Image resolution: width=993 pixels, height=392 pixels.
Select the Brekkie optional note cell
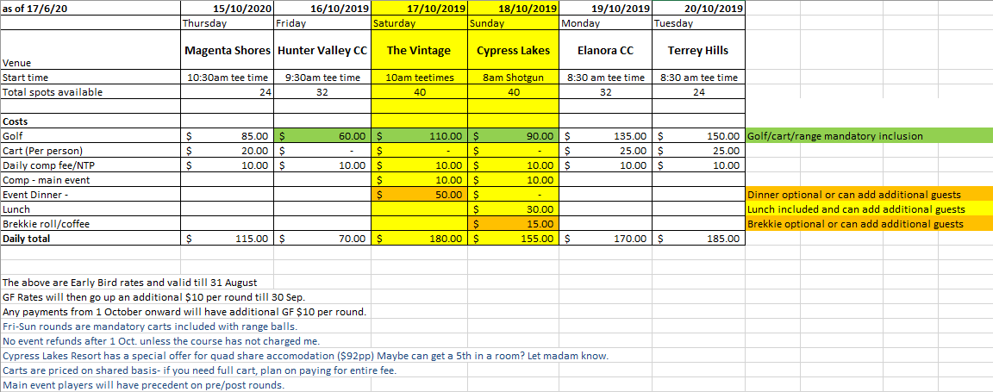(x=855, y=224)
